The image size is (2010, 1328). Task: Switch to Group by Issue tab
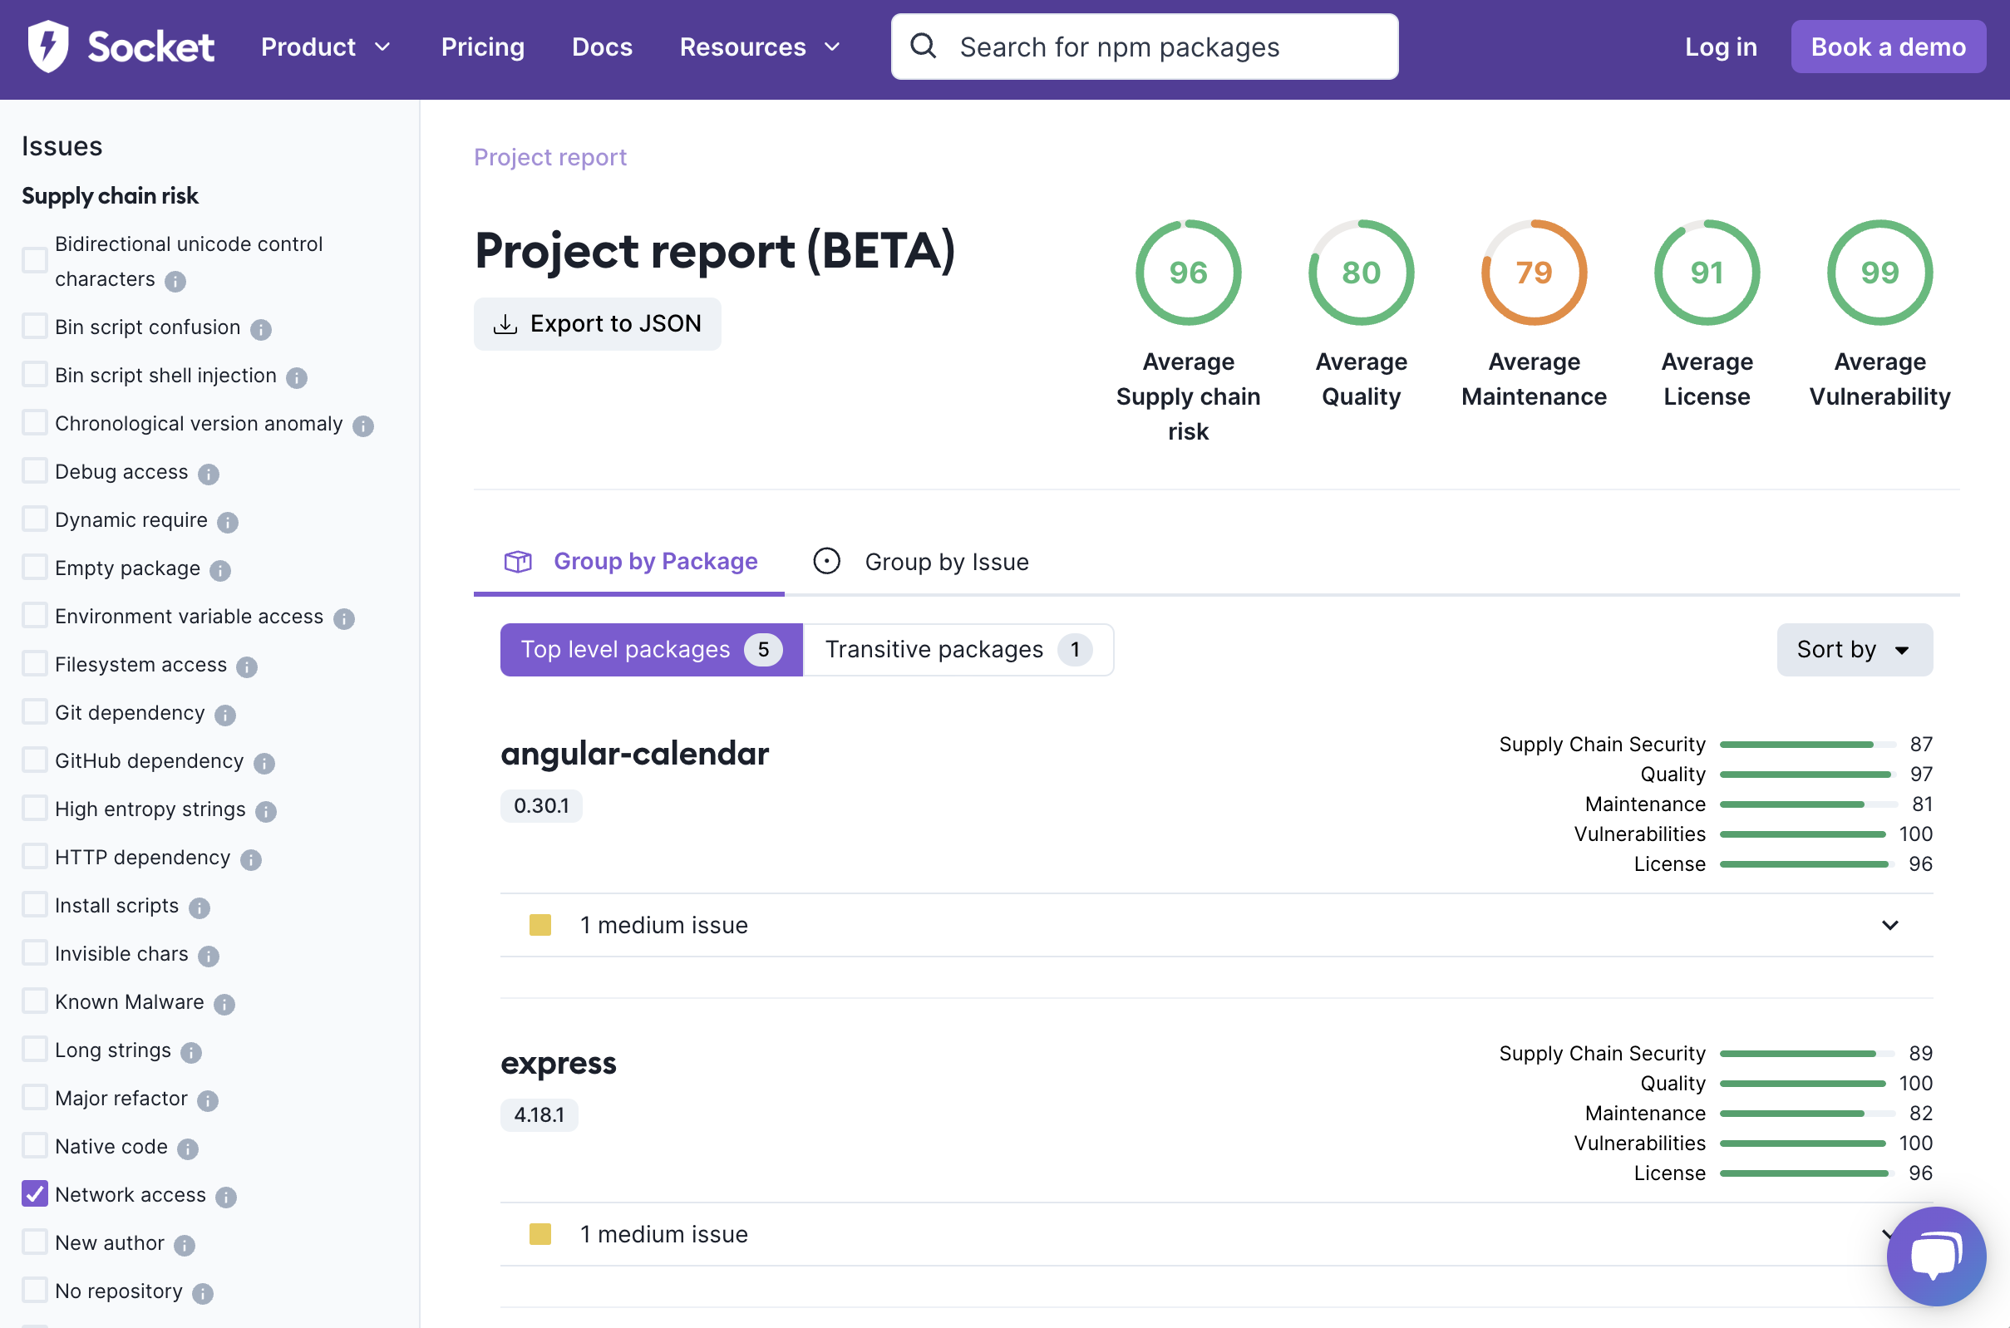click(x=922, y=562)
